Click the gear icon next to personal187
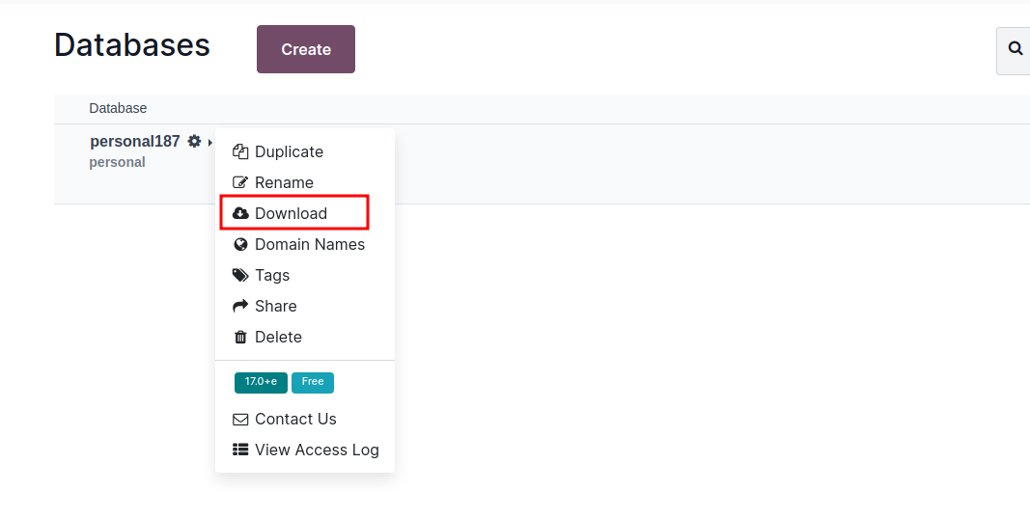The height and width of the screenshot is (518, 1030). 194,141
